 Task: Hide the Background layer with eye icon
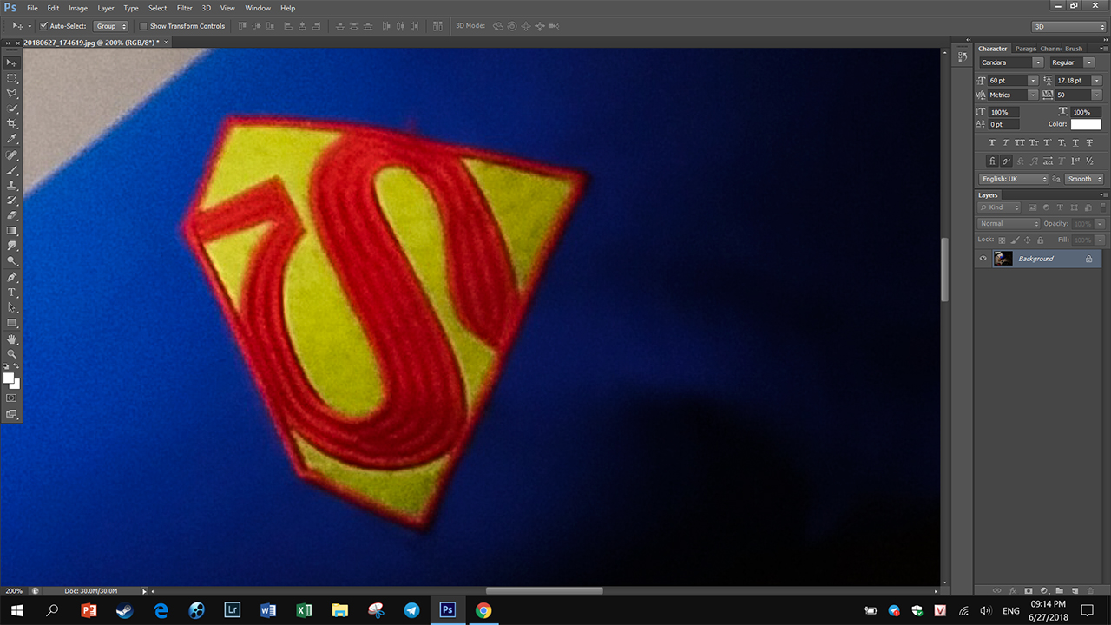[983, 259]
